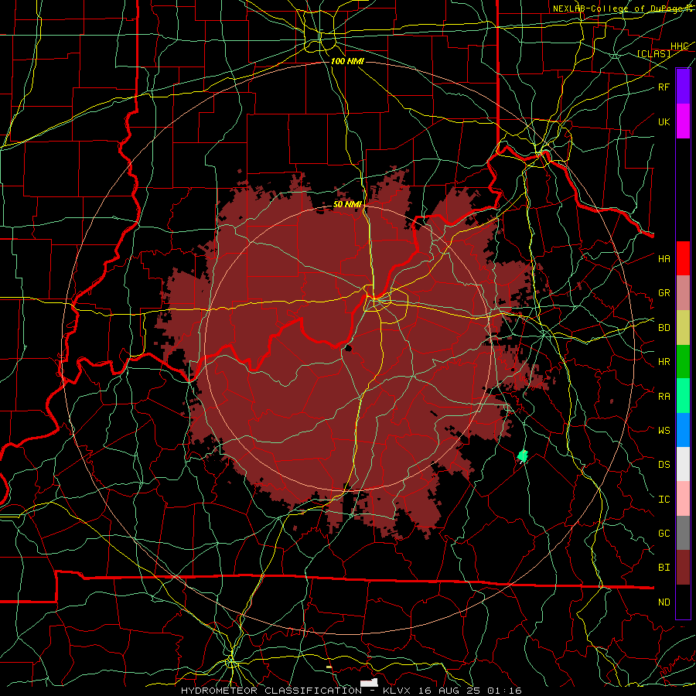
Task: Click the BI dark red legend swatch
Action: coord(683,568)
